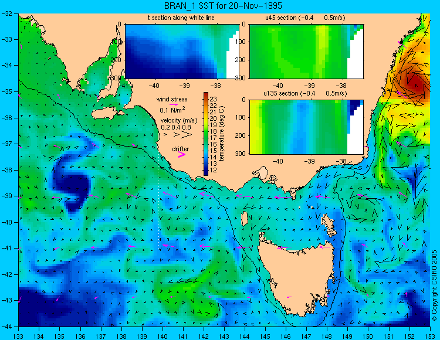Click longitude axis label 139
440x340 pixels.
coord(142,336)
